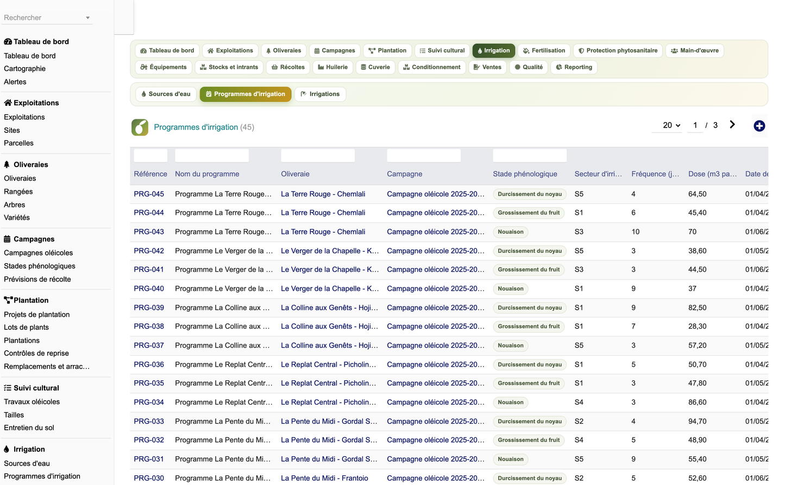Click dose value 94,70 in PRG-033 row
This screenshot has height=485, width=785.
point(698,421)
